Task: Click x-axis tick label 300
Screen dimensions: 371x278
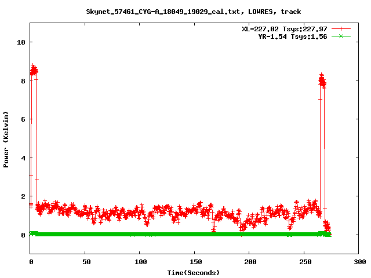Action: tap(360, 262)
